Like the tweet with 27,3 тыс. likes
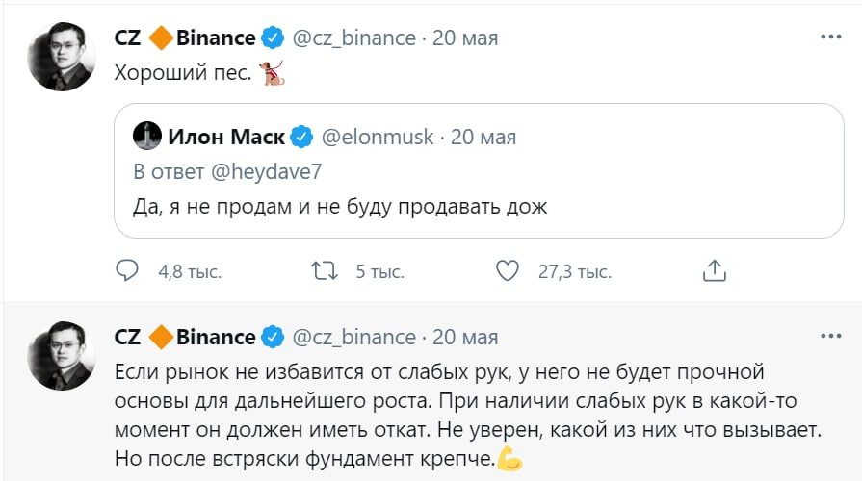 pyautogui.click(x=507, y=271)
